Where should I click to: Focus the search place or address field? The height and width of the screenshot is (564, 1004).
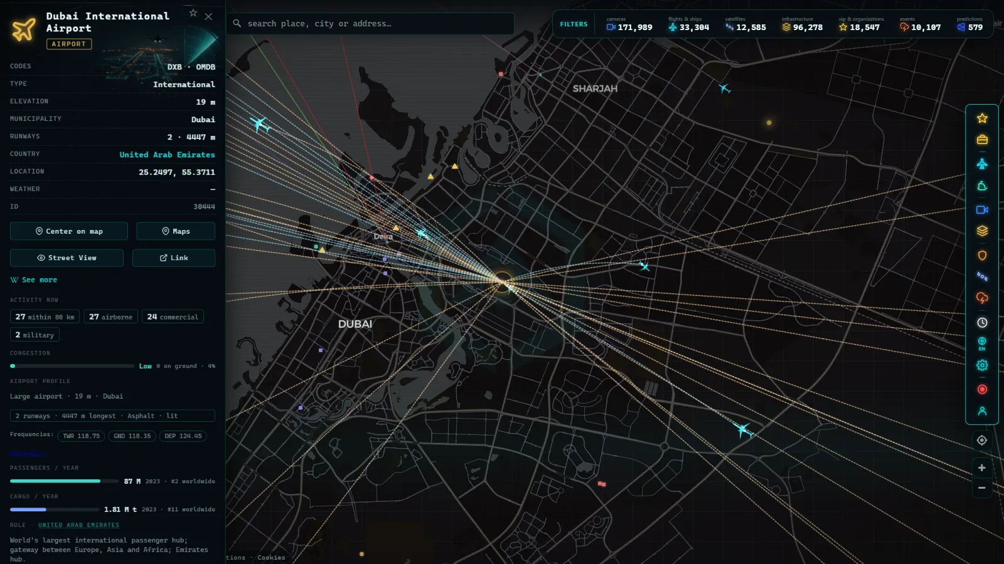pyautogui.click(x=370, y=24)
